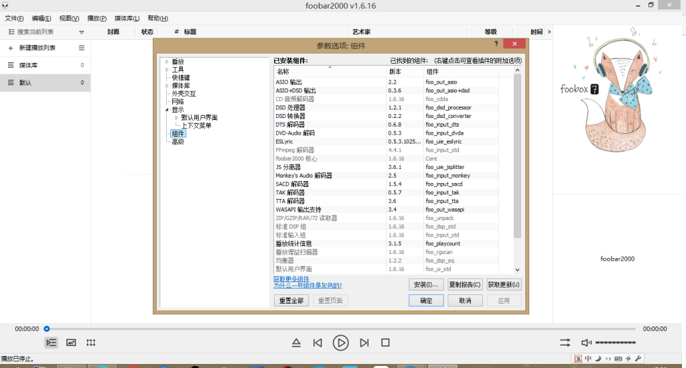This screenshot has width=686, height=368.
Task: Click the 中 input method tray icon
Action: click(x=588, y=359)
